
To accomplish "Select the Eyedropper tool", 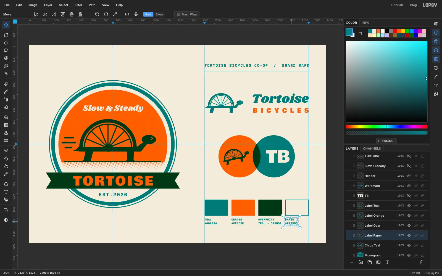I will pos(6,174).
